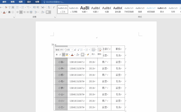Apply the 标题 2 style
181x112 pixels.
pyautogui.click(x=96, y=10)
